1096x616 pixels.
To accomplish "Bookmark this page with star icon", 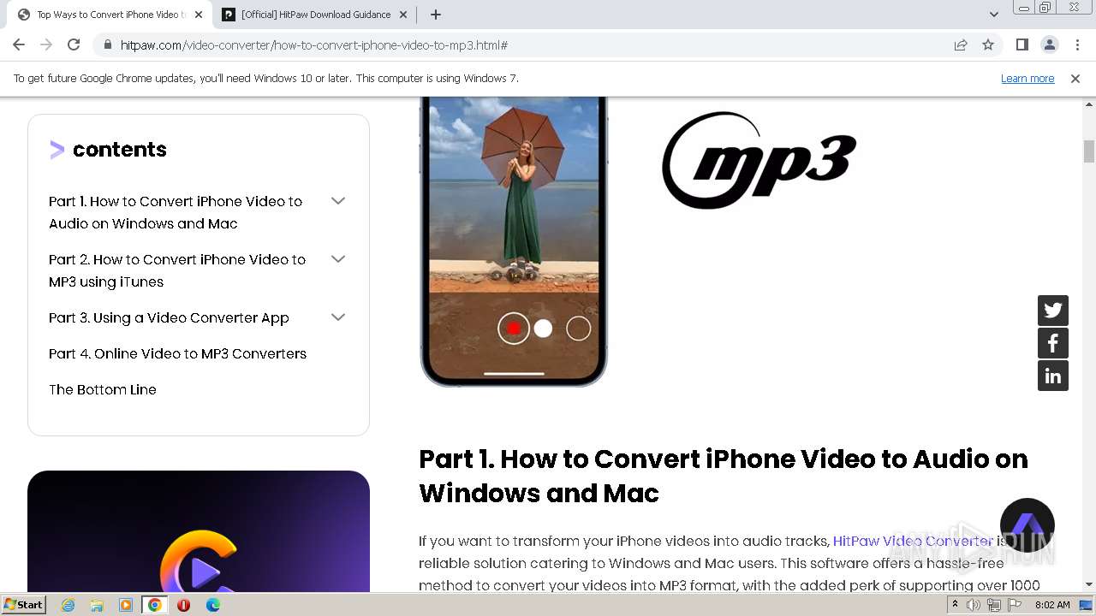I will coord(988,44).
